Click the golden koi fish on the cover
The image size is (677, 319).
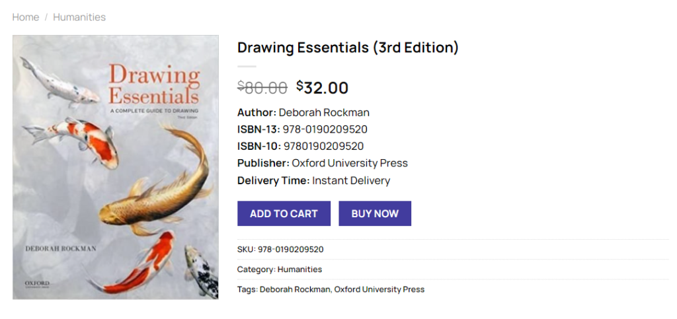[x=149, y=198]
